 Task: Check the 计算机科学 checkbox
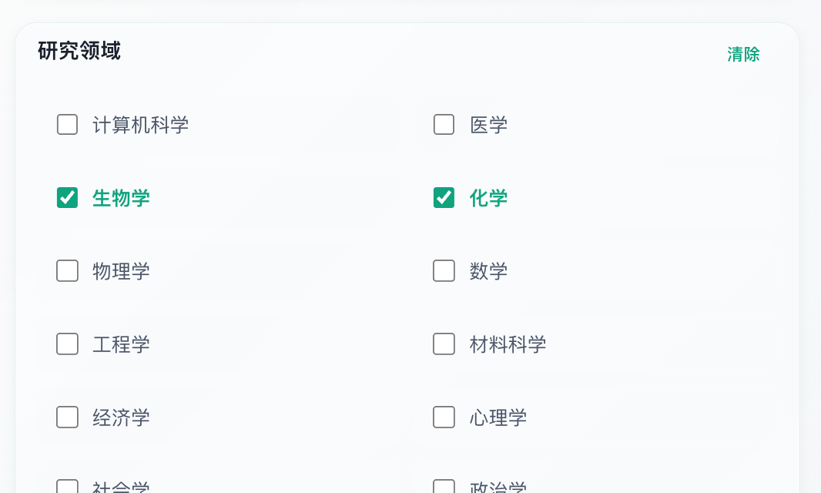(68, 125)
